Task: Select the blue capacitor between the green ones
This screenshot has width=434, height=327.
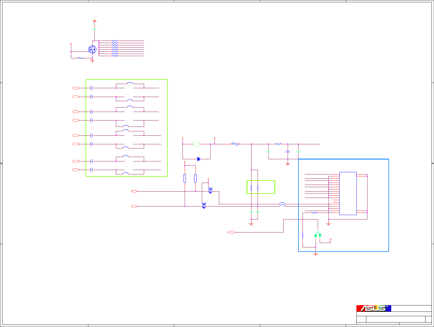Action: [288, 151]
